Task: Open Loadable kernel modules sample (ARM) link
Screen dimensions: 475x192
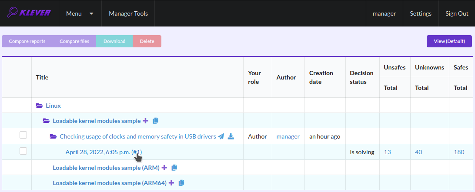Action: click(106, 168)
